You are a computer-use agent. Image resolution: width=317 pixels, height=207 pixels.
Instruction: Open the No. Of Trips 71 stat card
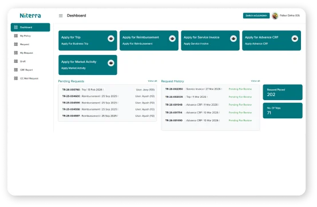[x=283, y=110]
